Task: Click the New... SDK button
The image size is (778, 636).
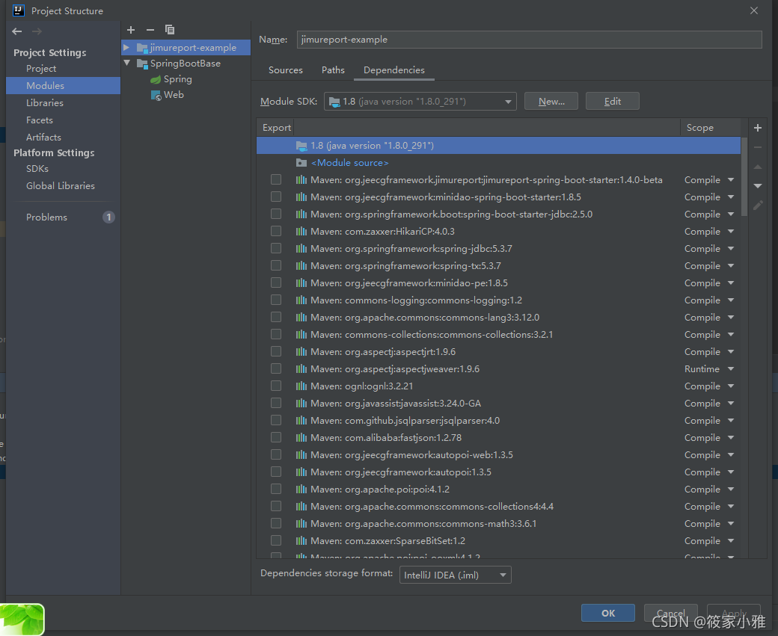Action: point(551,101)
